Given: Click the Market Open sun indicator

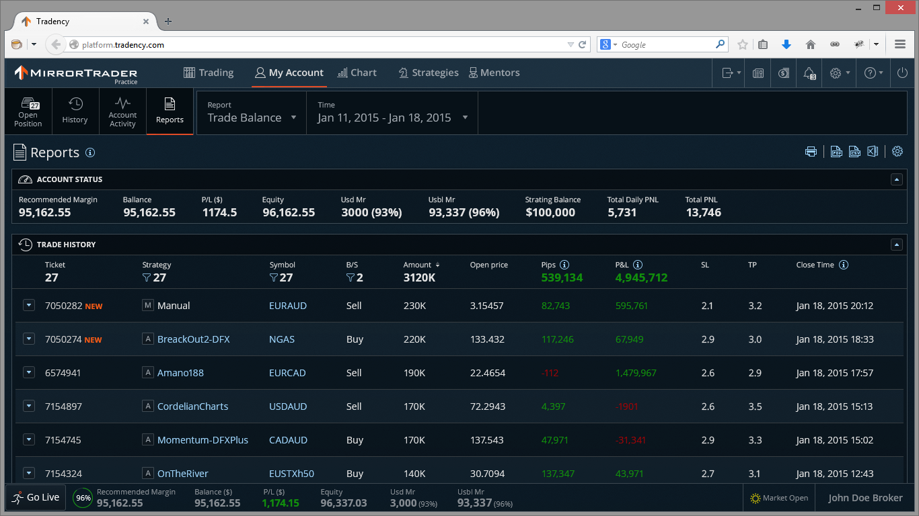Looking at the screenshot, I should [779, 498].
